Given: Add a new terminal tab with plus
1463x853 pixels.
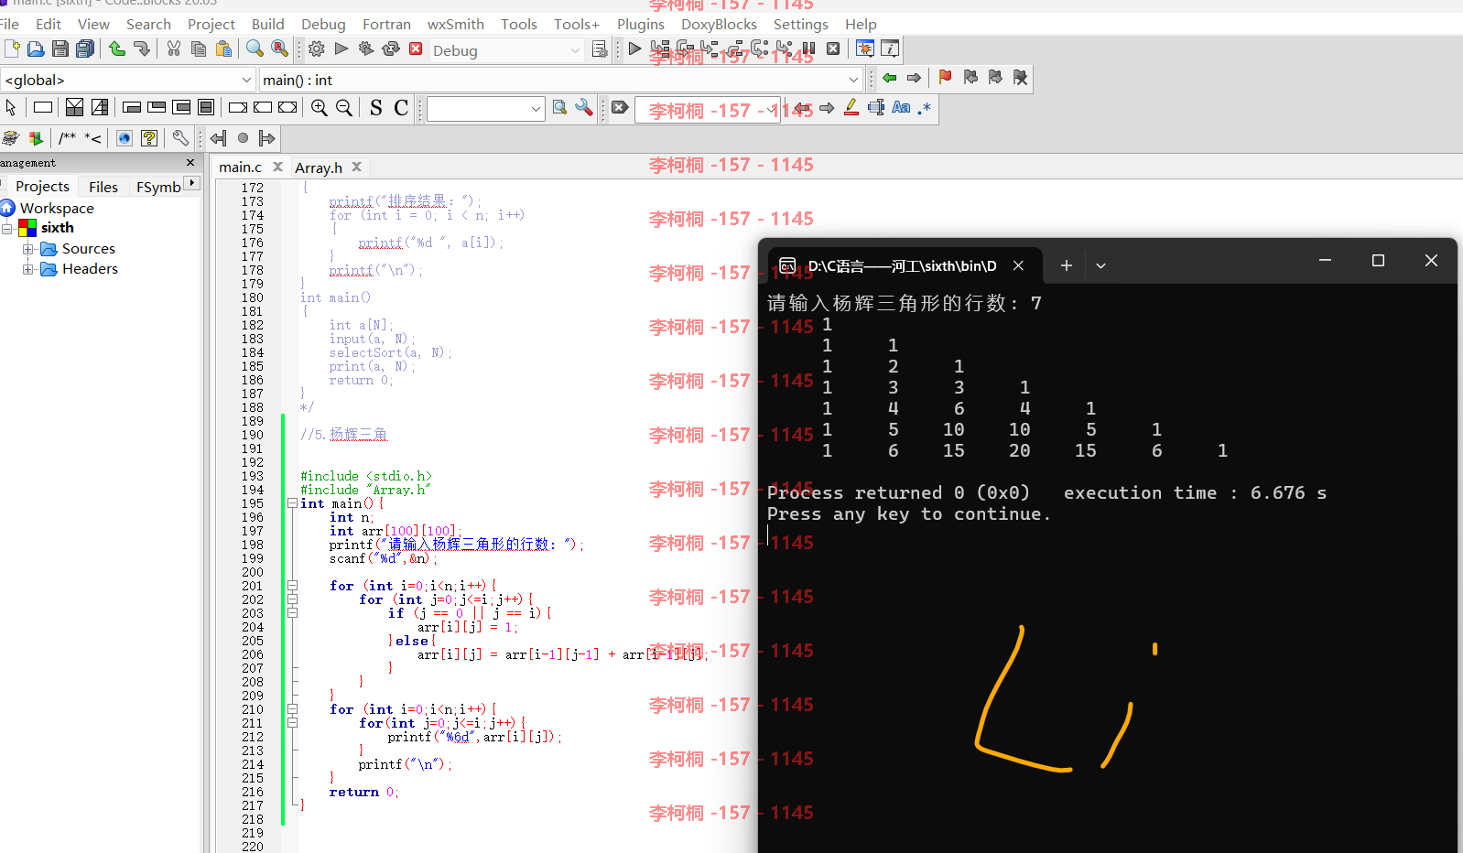Looking at the screenshot, I should (1066, 265).
